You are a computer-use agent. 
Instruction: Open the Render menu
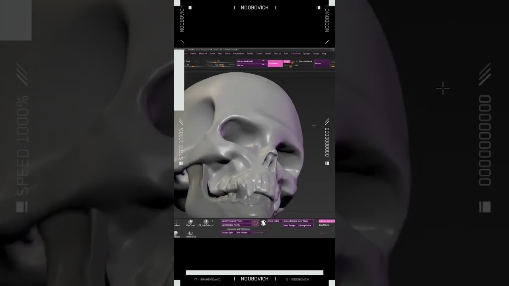point(250,53)
